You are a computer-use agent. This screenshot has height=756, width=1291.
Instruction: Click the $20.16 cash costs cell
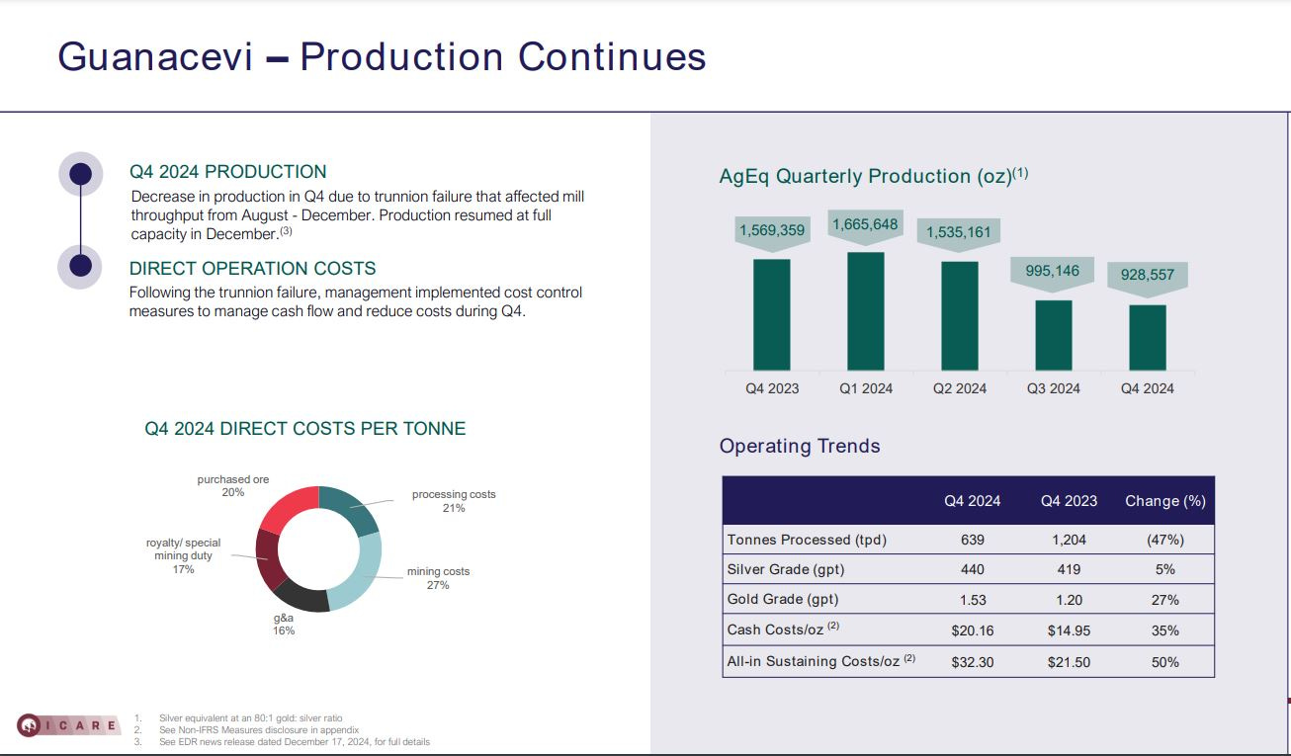972,630
